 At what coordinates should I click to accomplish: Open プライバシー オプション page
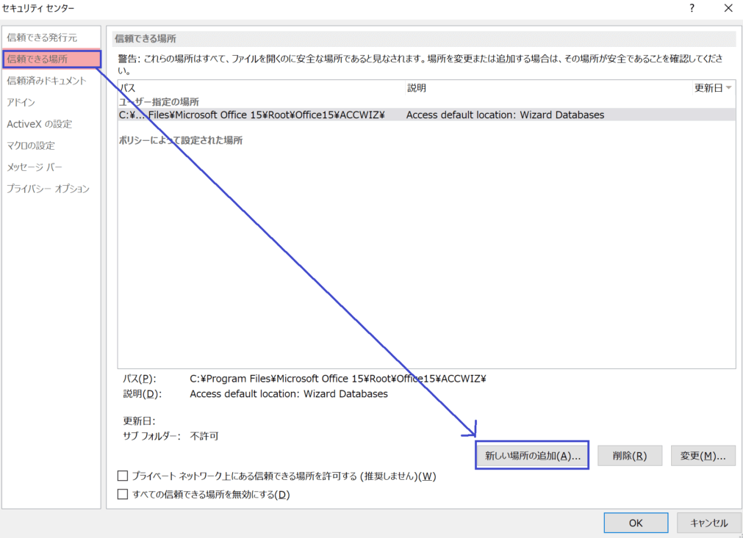click(49, 189)
